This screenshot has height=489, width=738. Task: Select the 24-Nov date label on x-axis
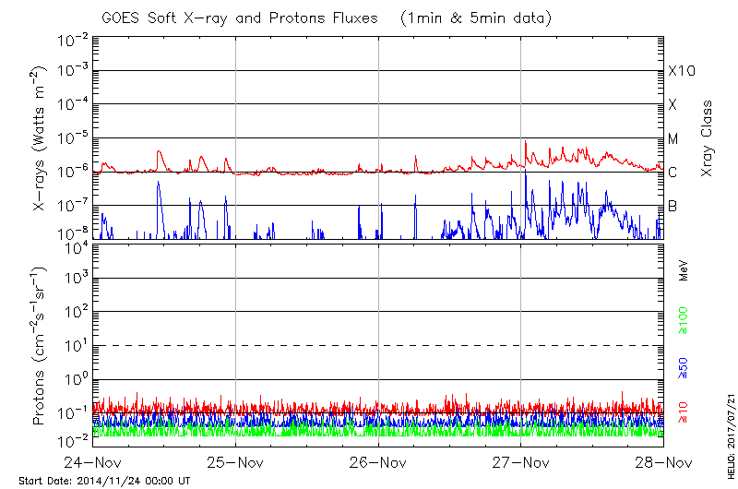(93, 462)
